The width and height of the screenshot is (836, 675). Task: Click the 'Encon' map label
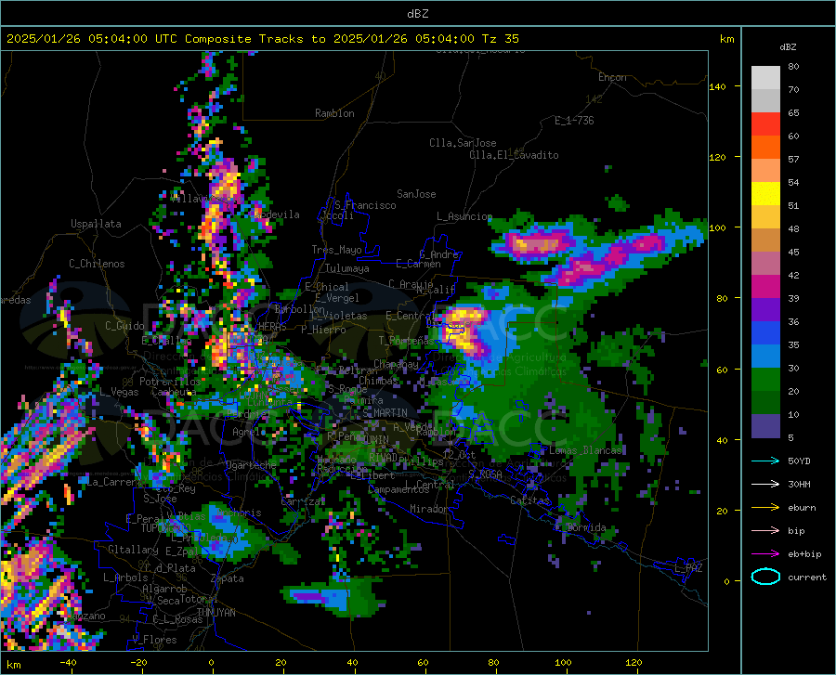[x=612, y=77]
